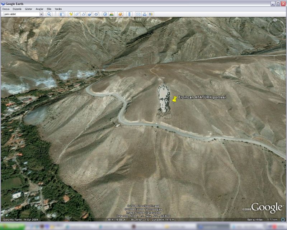Click the longitude coordinate in status bar
Image resolution: width=287 pixels, height=230 pixels.
pyautogui.click(x=139, y=220)
